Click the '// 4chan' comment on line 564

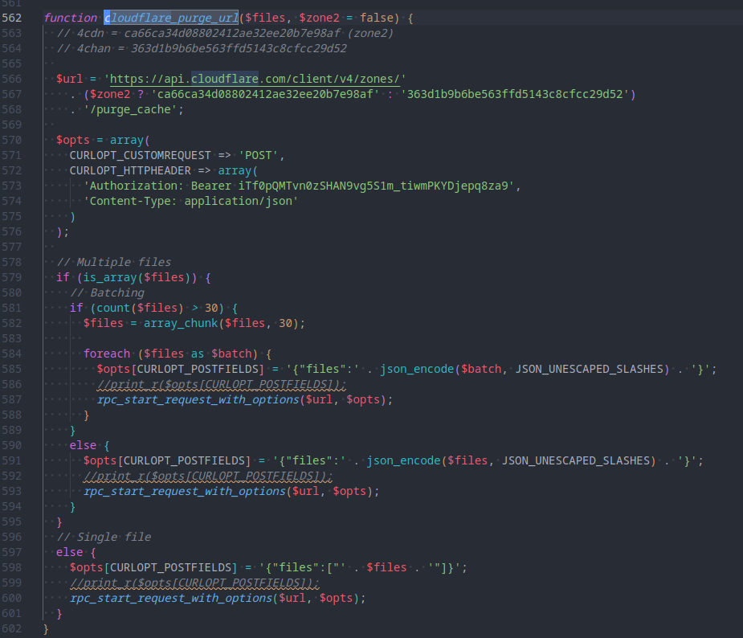(x=202, y=48)
